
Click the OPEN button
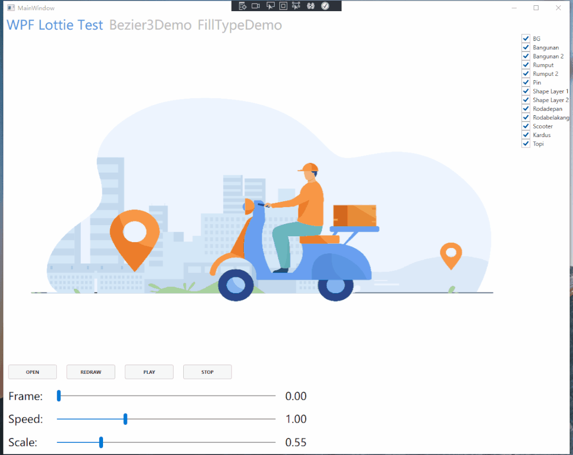[32, 372]
